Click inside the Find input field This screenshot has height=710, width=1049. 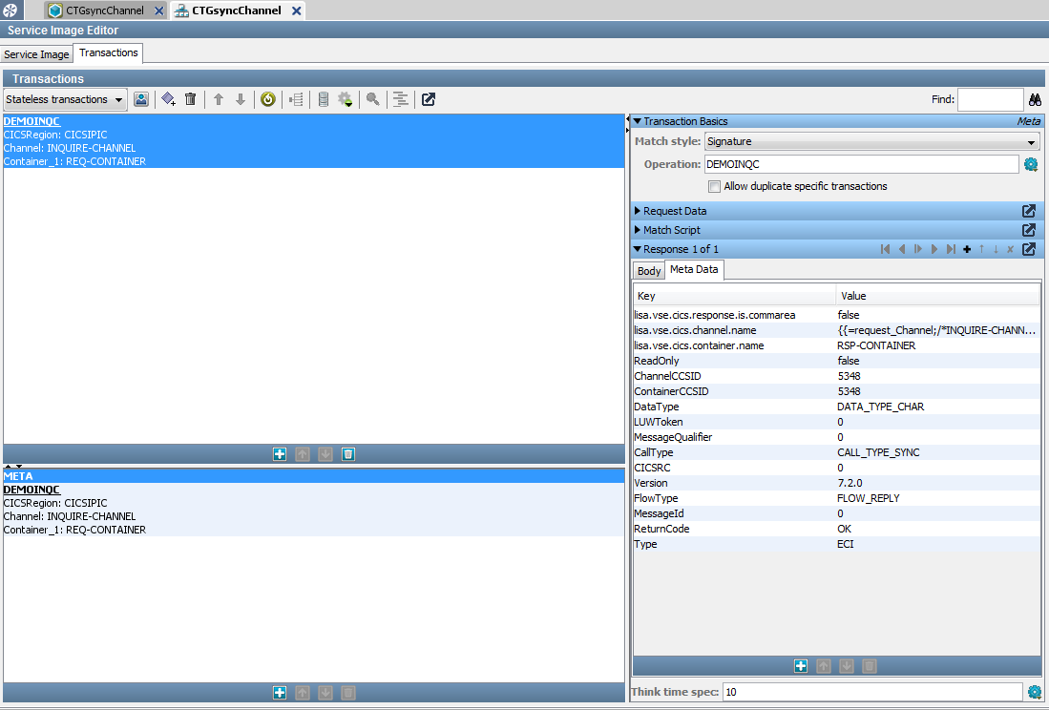[990, 99]
